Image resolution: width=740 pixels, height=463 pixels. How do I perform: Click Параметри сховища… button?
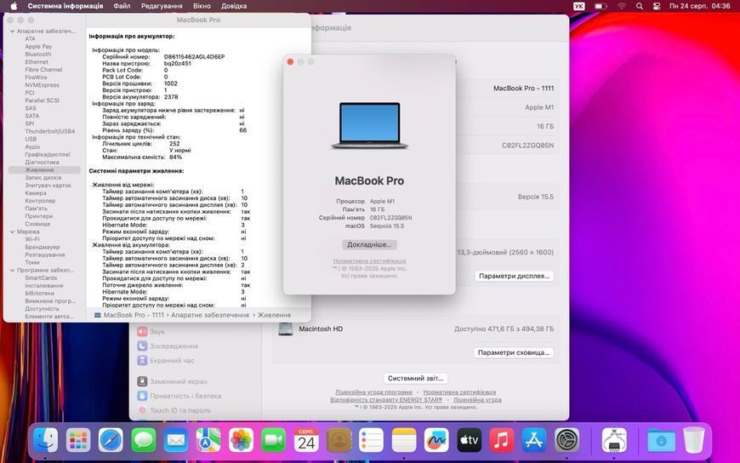(514, 352)
